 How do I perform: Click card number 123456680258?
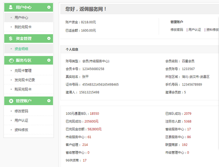[93, 69]
